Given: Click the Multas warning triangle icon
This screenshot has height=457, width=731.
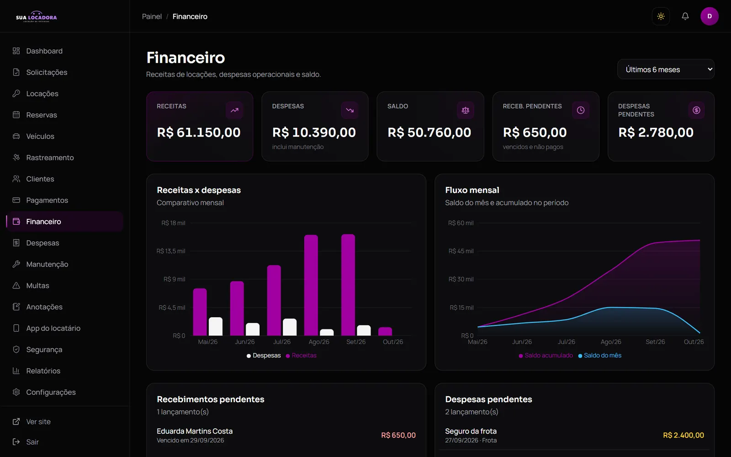Looking at the screenshot, I should [x=16, y=286].
